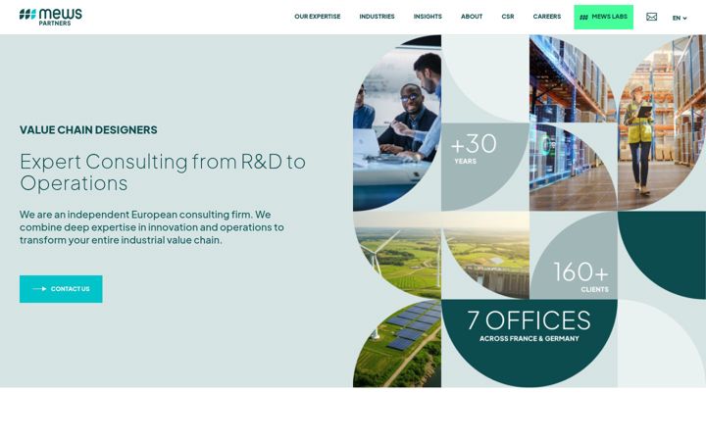Click the Contact Us button

61,289
